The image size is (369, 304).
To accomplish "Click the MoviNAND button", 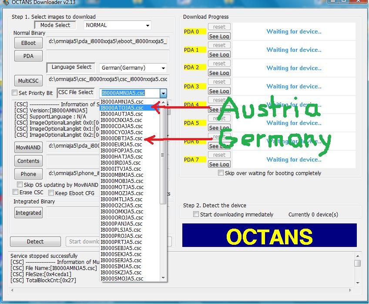I will tap(28, 148).
